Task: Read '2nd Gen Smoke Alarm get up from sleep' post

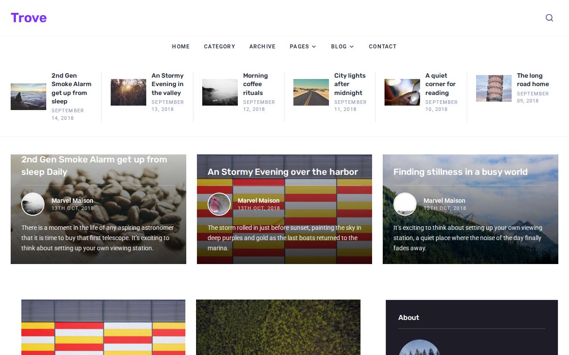Action: (x=72, y=88)
